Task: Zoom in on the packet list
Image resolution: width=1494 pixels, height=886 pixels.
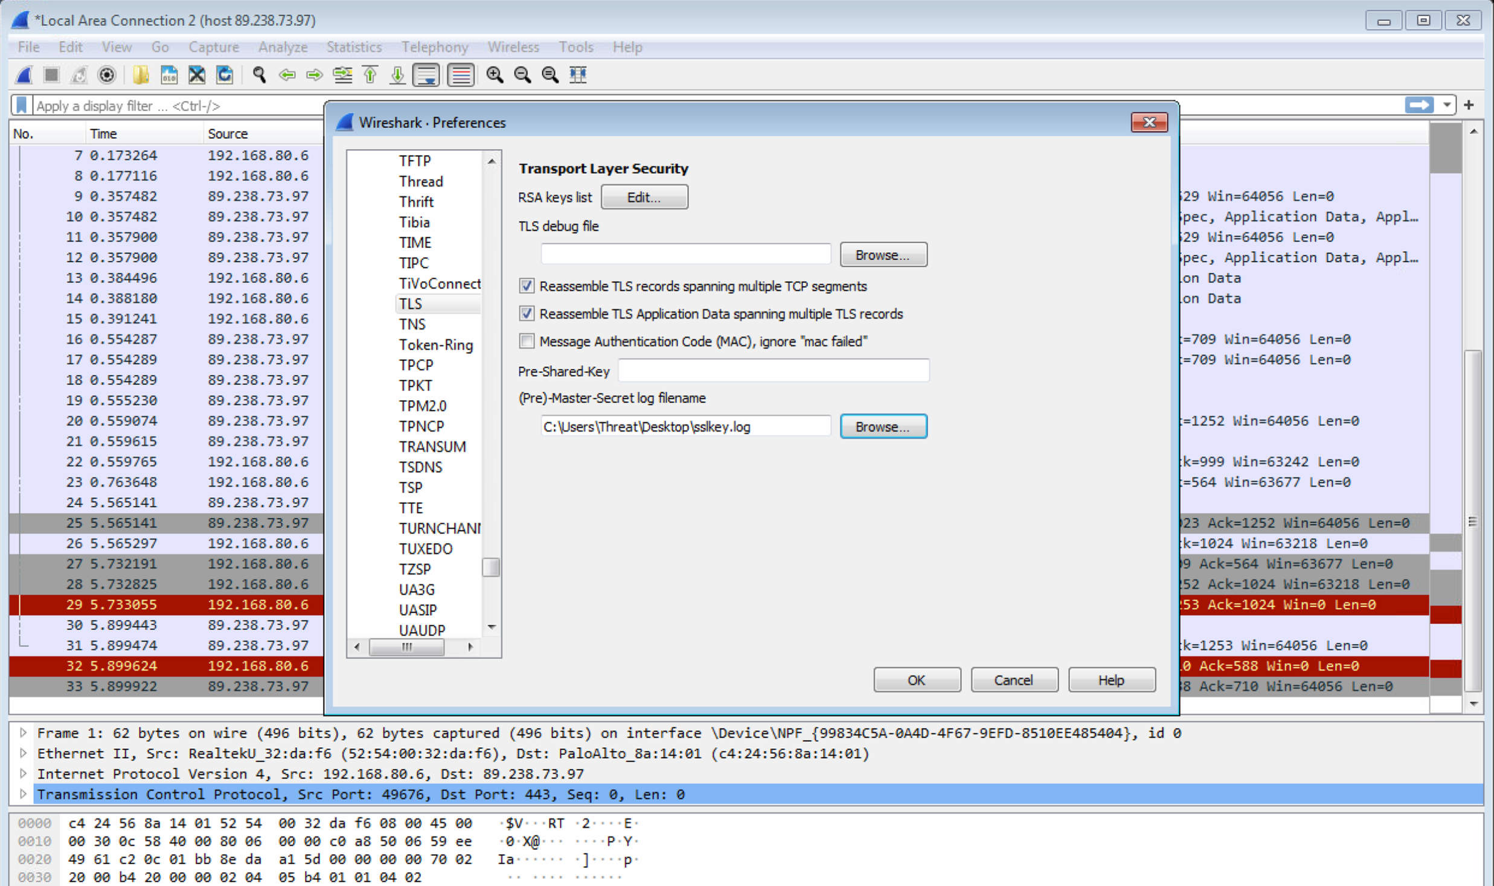Action: (x=495, y=75)
